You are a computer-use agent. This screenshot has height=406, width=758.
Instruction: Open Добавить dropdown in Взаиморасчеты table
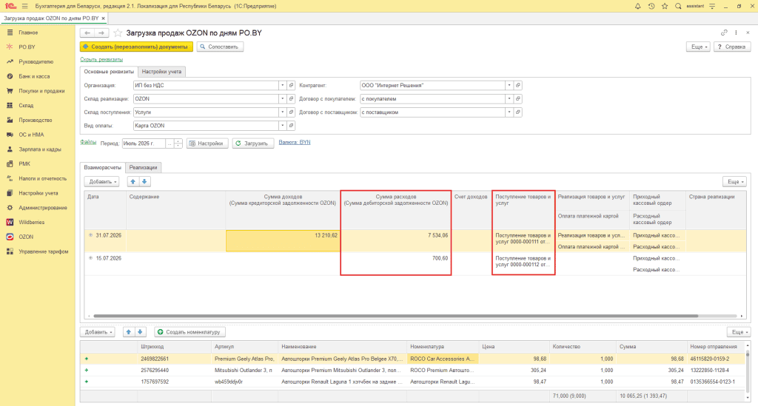(x=101, y=181)
